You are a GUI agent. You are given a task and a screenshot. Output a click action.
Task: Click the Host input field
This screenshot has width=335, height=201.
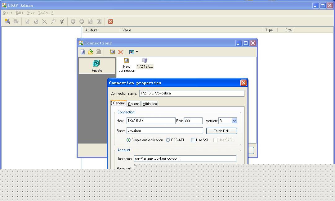click(151, 121)
